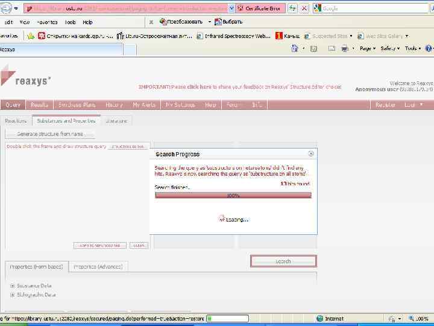Open the Safety dropdown menu

[390, 48]
